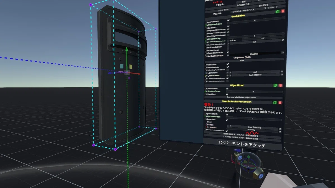This screenshot has height=188, width=335.
Task: Toggle Grabbable persistent checkbox
Action: pyautogui.click(x=228, y=20)
